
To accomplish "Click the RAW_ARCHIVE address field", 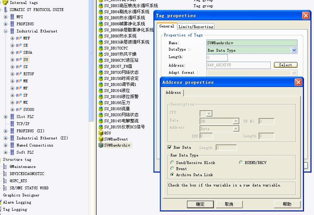I will 239,65.
